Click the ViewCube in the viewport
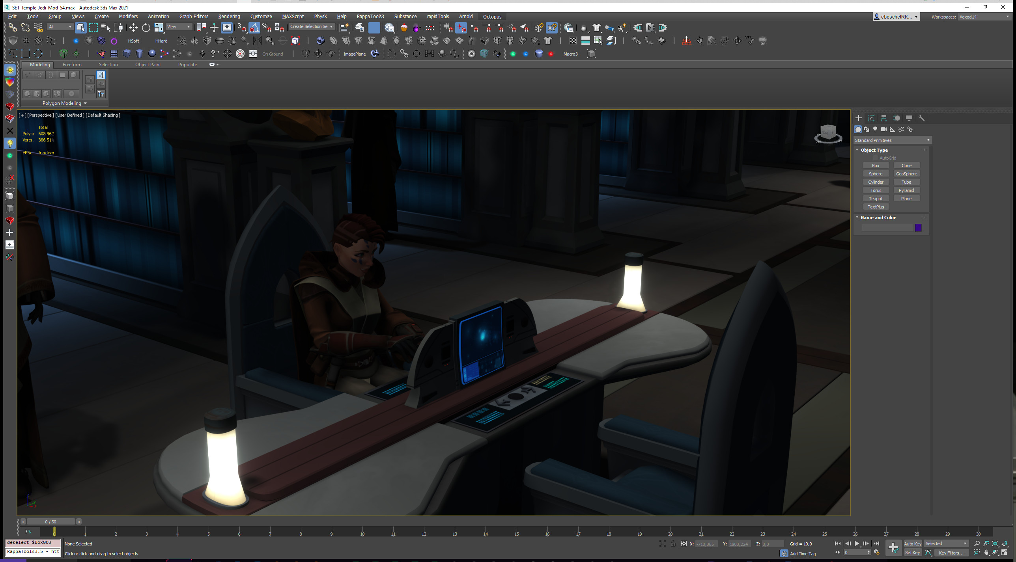The height and width of the screenshot is (562, 1016). [828, 133]
